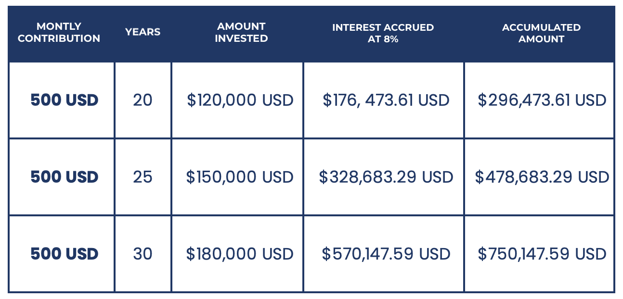
Task: Click the MONTLY CONTRIBUTION column header
Action: [x=59, y=33]
